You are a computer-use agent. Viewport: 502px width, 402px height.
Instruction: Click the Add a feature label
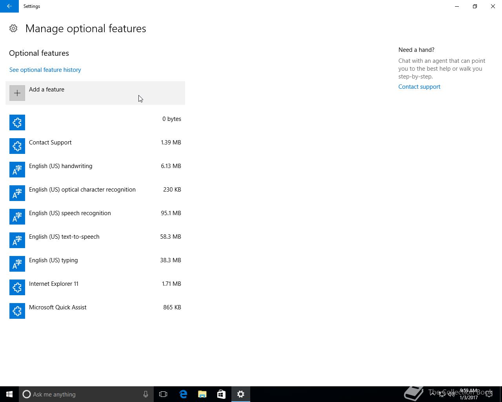tap(47, 90)
